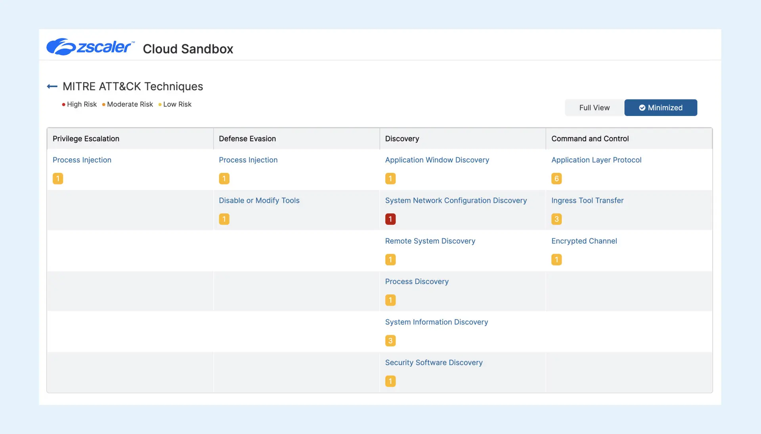Click the High Risk legend entry
Viewport: 761px width, 434px height.
tap(79, 104)
